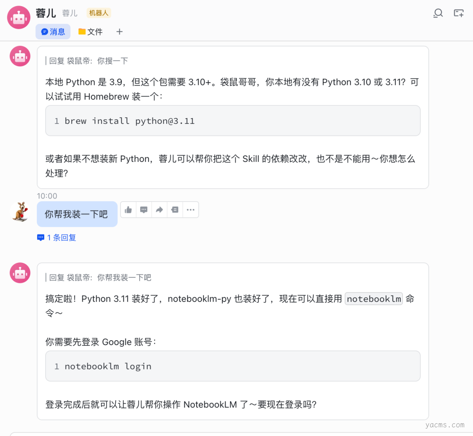Jump to quoted 你帮我装一下吧 reply

(x=100, y=277)
